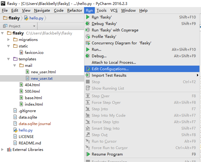Open the VCS menu
Viewport: 201px width, 162px height.
pyautogui.click(x=114, y=10)
